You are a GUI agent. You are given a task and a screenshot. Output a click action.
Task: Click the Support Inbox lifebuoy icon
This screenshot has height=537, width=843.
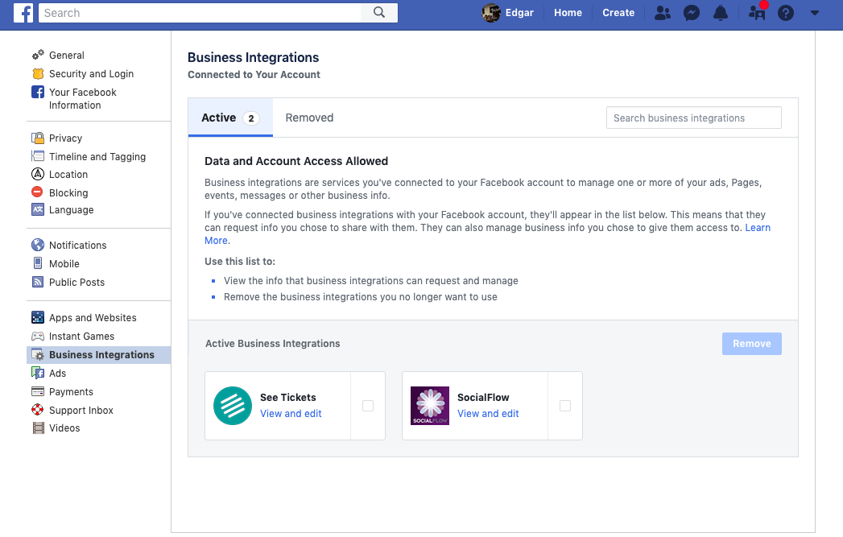(38, 410)
